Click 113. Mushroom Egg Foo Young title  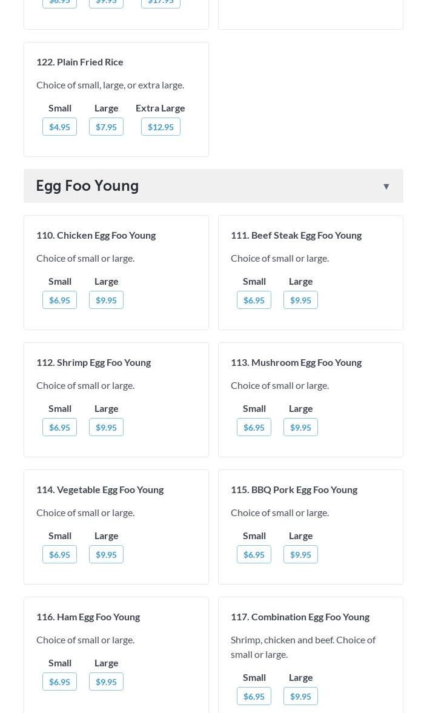pos(296,362)
